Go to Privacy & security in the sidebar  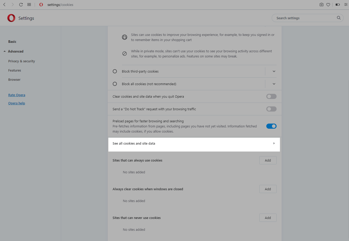click(22, 61)
